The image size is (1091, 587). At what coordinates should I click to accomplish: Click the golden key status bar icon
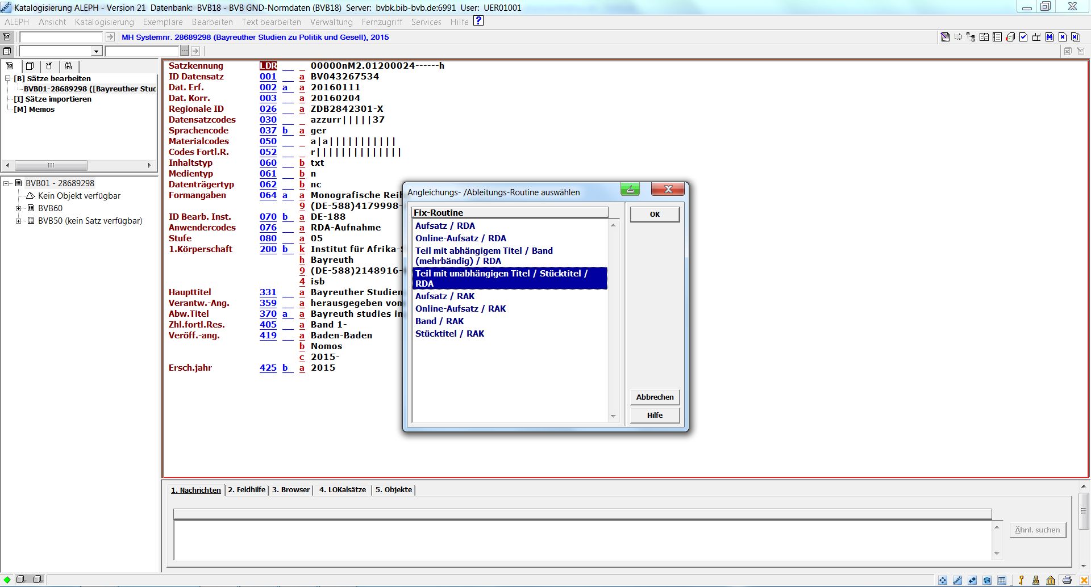1021,580
